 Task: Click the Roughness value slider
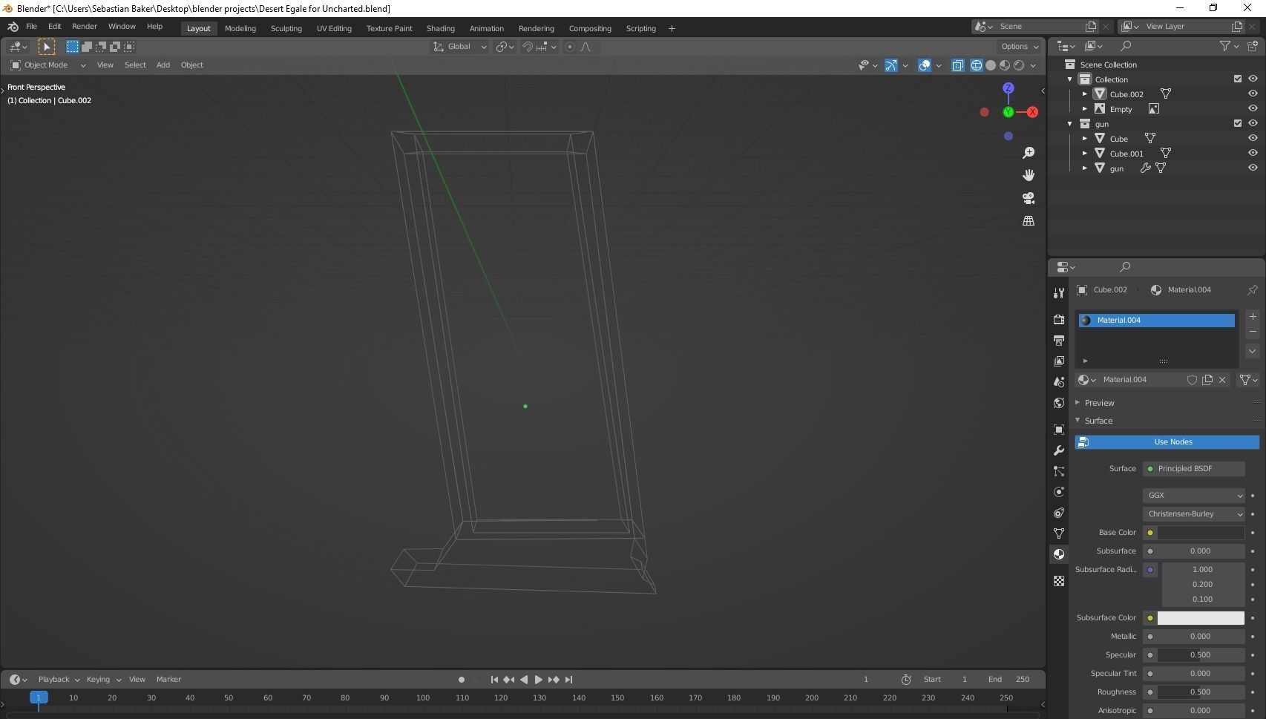[x=1201, y=692]
